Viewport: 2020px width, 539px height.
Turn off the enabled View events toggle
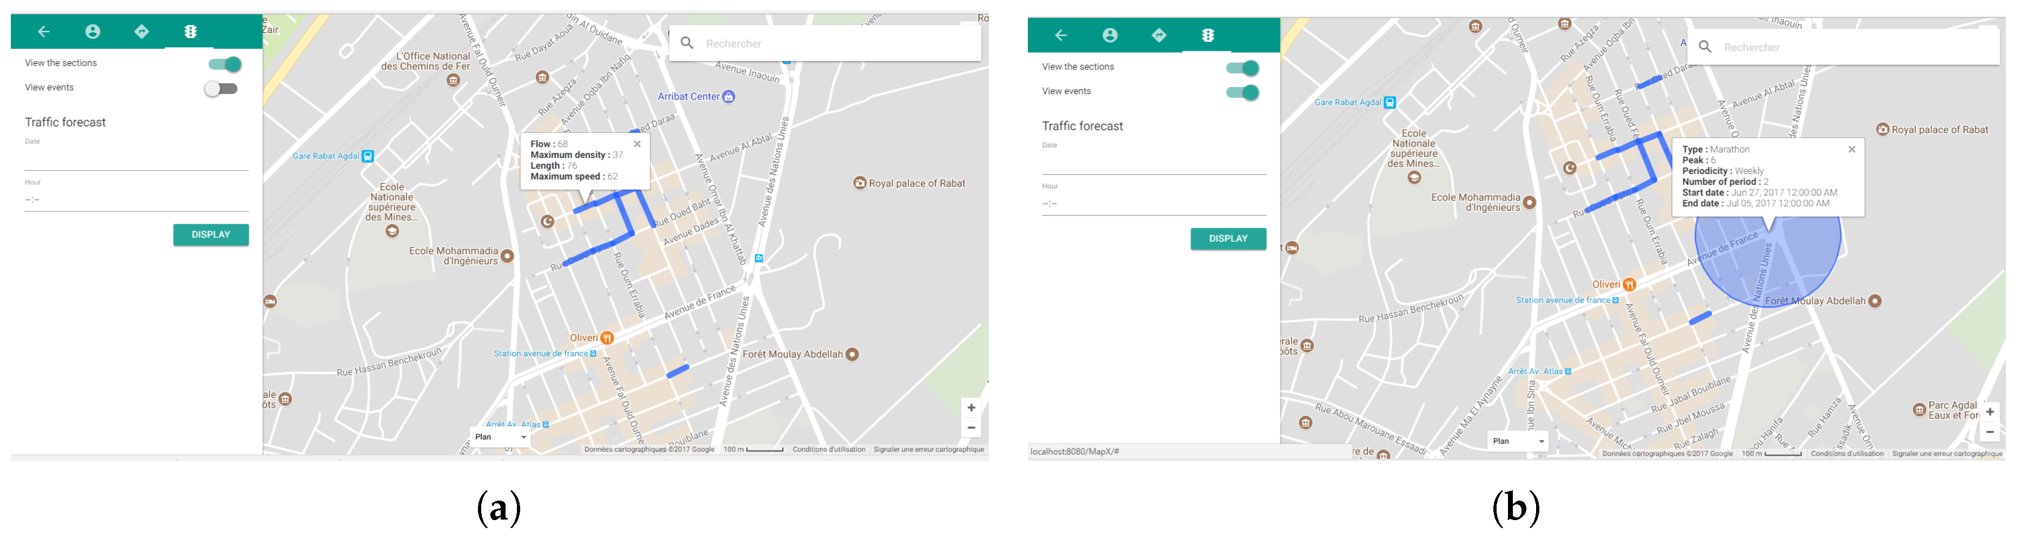click(x=1242, y=92)
